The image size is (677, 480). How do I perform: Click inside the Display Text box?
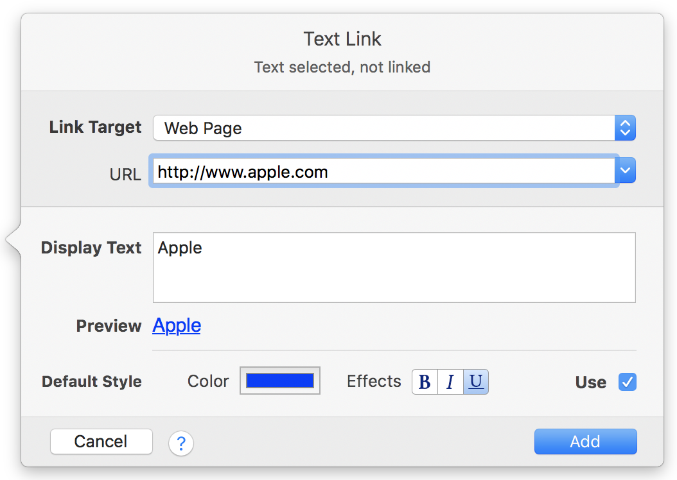tap(394, 268)
